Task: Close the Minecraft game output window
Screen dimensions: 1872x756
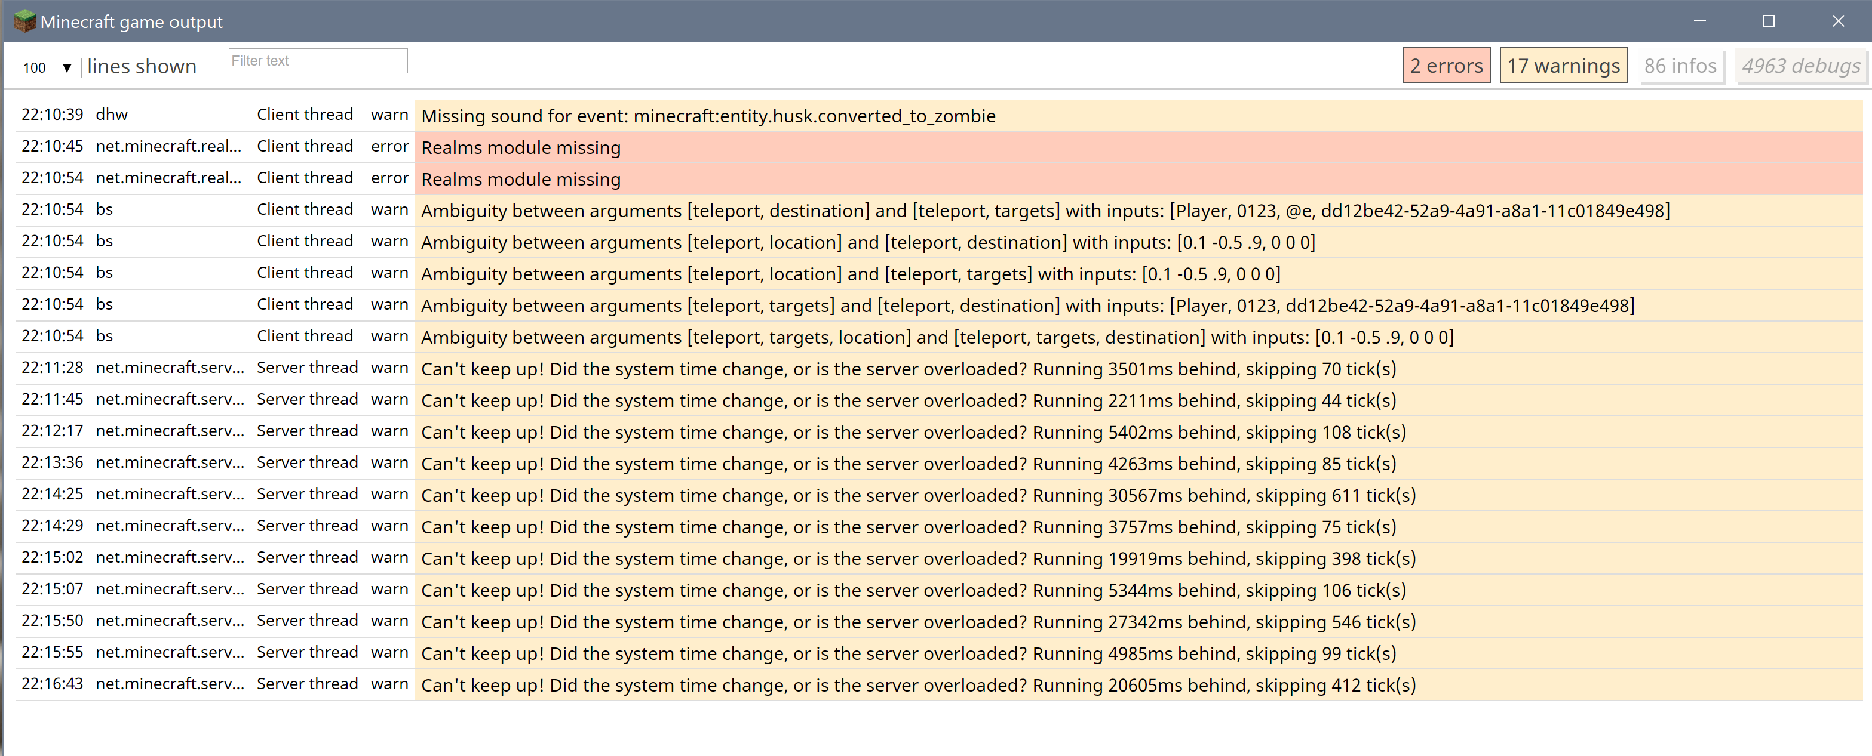Action: pyautogui.click(x=1837, y=21)
